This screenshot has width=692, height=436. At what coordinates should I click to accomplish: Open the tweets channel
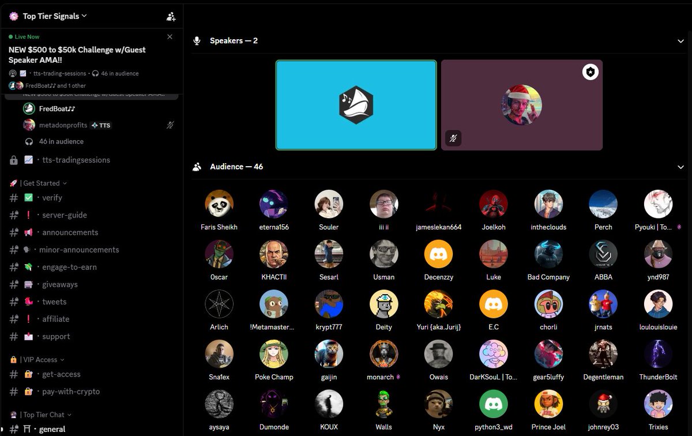[x=54, y=302]
